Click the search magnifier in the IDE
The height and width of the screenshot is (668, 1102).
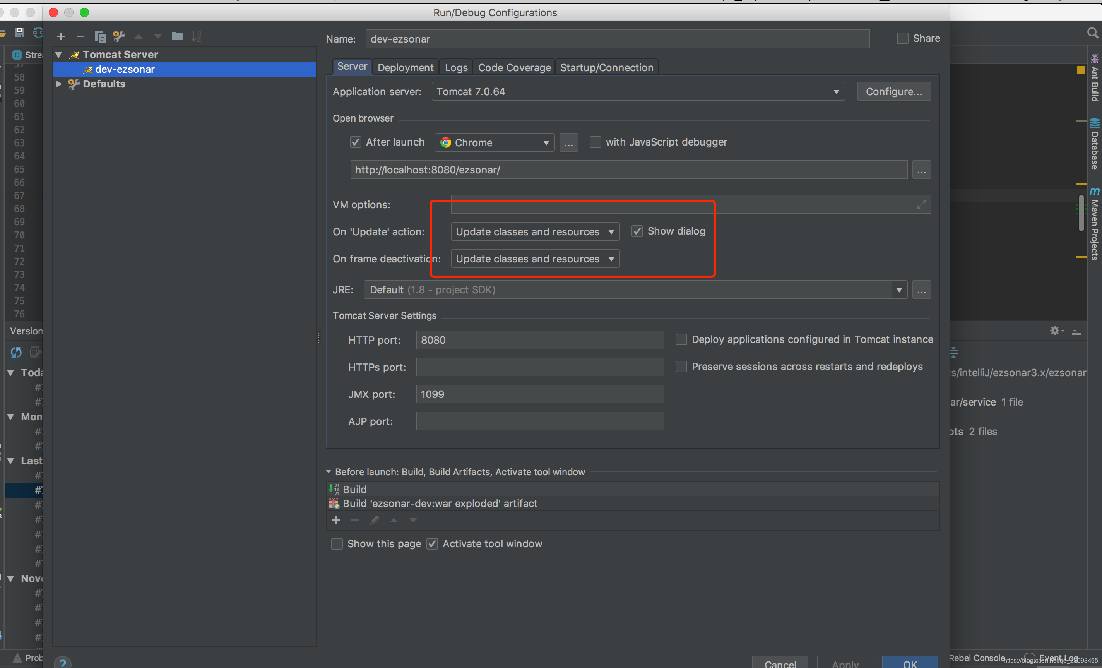click(x=1092, y=33)
